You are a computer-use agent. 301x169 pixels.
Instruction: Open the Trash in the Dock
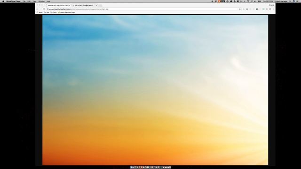[170, 167]
